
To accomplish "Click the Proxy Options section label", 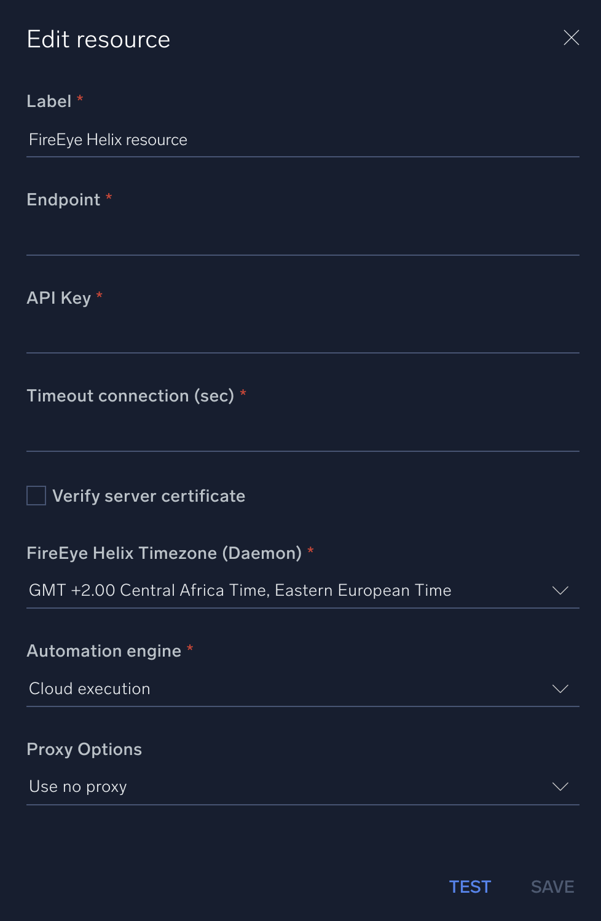I will (x=84, y=749).
